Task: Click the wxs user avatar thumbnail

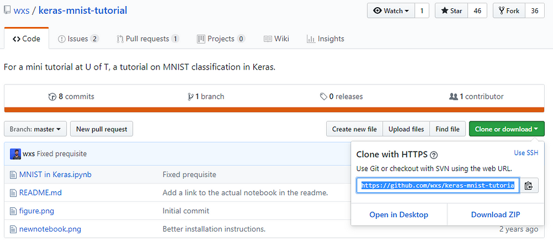Action: click(15, 154)
